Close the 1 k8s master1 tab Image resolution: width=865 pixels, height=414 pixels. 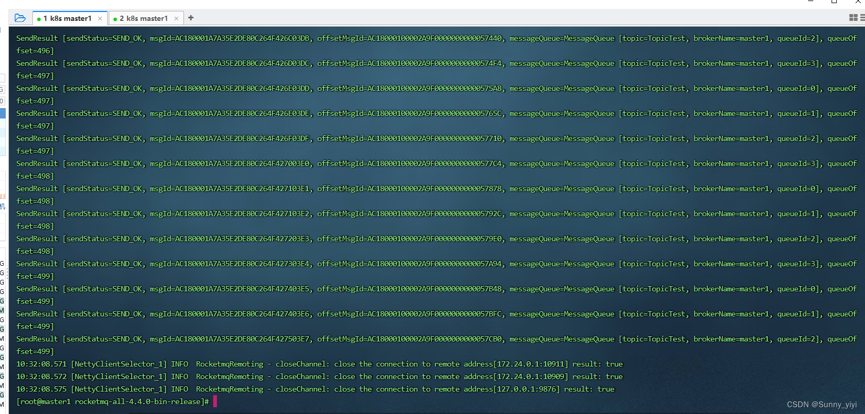pos(100,18)
